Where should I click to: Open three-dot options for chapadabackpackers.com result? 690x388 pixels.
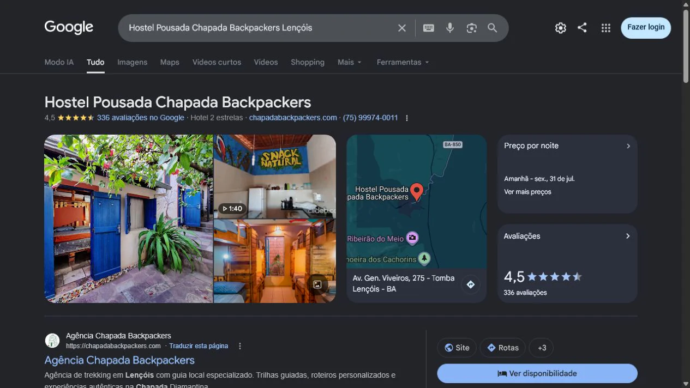click(240, 346)
